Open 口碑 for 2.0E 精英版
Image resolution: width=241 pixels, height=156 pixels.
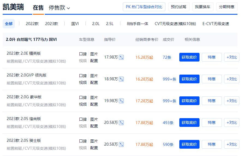pyautogui.click(x=83, y=54)
